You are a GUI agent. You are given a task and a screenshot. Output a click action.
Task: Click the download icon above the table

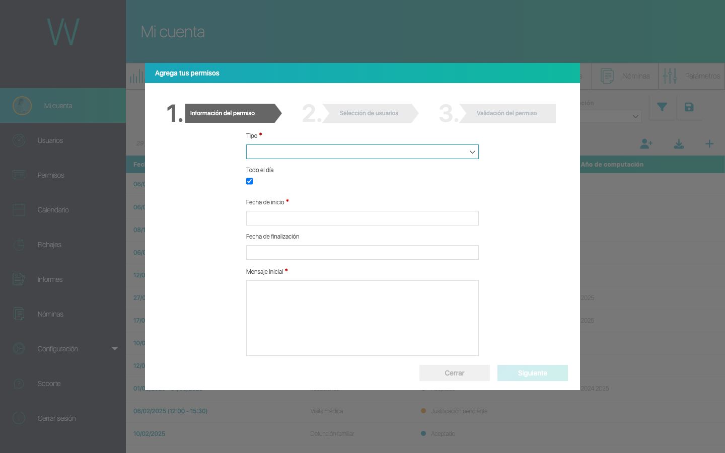(x=679, y=144)
